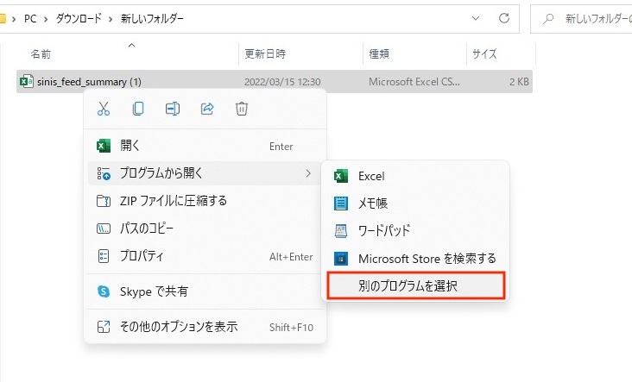Click Microsoft Store を検索する option

(x=427, y=259)
